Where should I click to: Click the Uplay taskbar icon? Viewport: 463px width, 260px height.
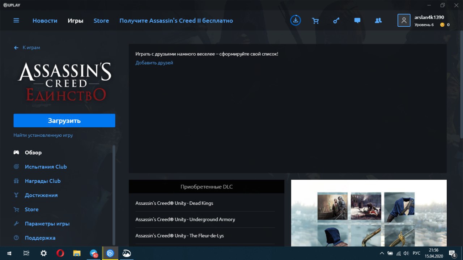point(110,253)
